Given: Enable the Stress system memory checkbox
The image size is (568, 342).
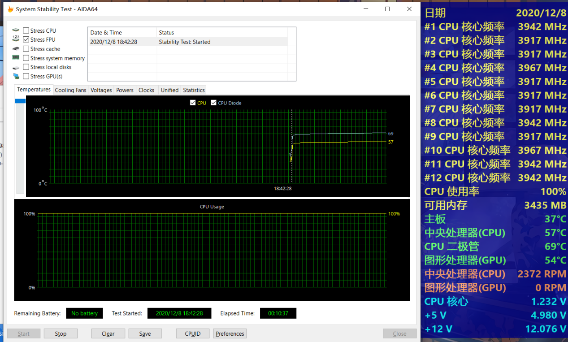Looking at the screenshot, I should coord(26,58).
